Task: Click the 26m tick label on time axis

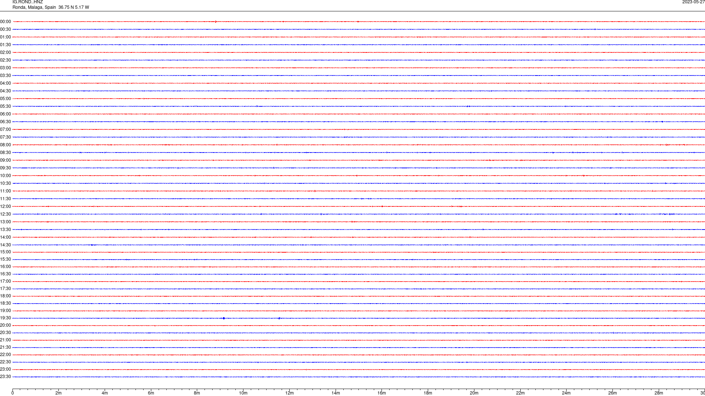Action: (x=612, y=393)
